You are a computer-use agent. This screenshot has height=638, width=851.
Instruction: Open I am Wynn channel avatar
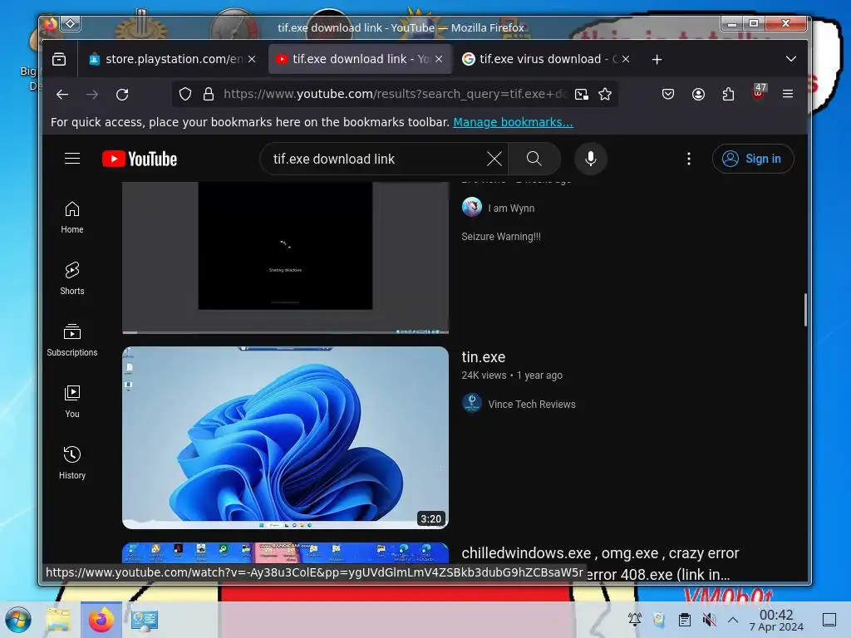point(472,207)
